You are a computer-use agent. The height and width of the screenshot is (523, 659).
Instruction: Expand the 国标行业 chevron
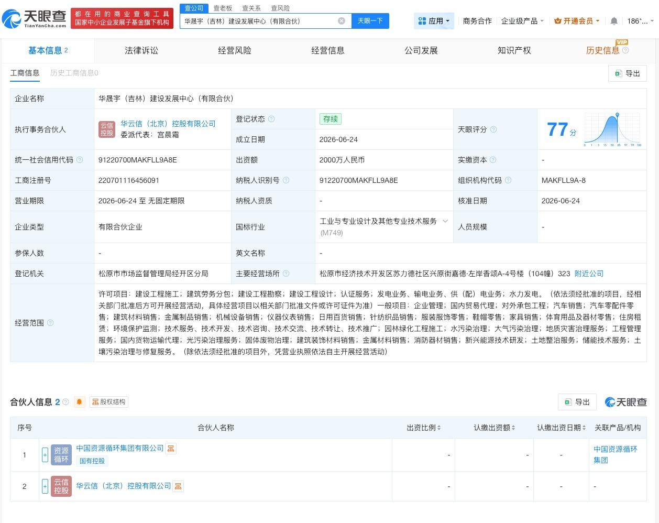(445, 221)
